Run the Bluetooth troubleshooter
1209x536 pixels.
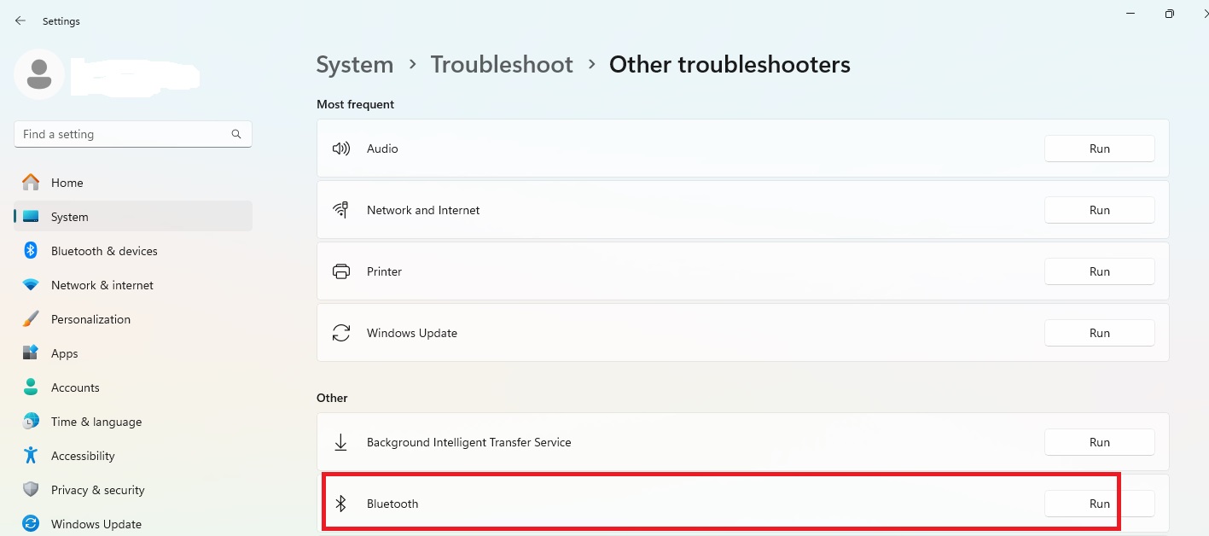1099,503
